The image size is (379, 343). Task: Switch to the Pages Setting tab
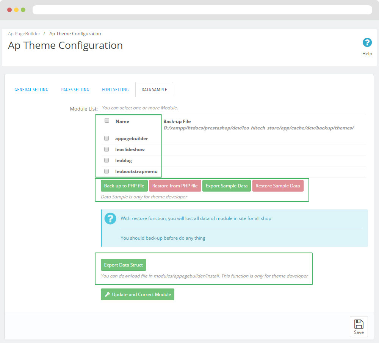75,90
